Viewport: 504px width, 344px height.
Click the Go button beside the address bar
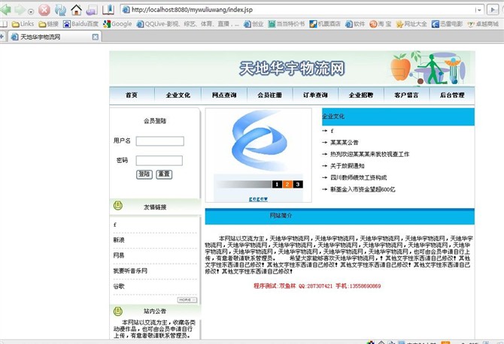click(x=493, y=10)
